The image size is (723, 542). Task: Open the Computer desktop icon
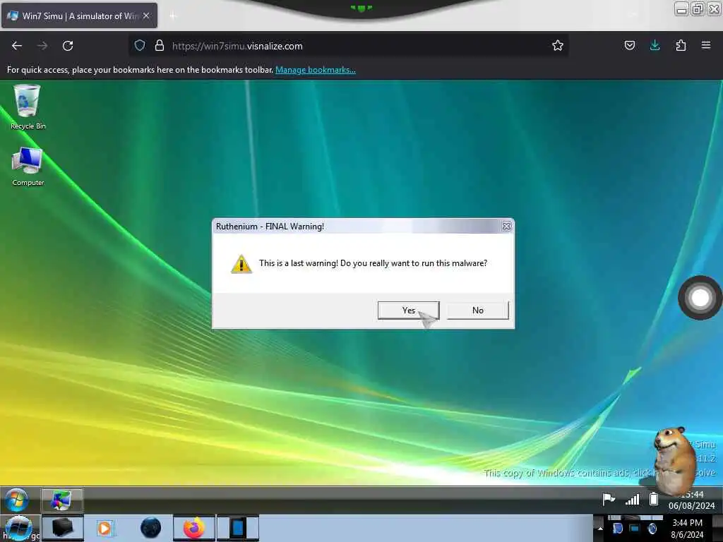click(28, 167)
